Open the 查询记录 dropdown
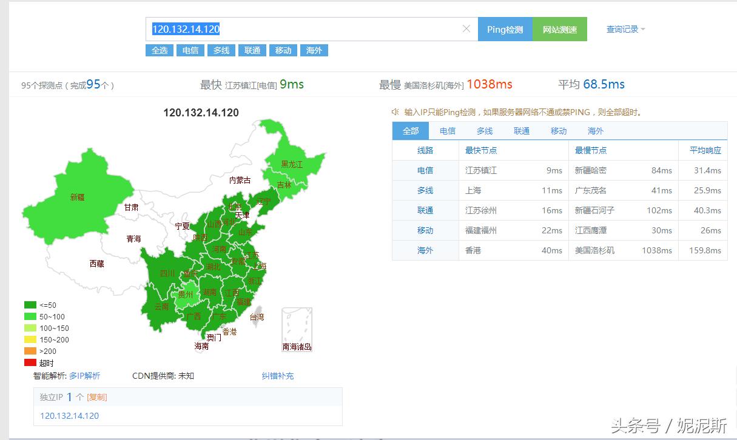Image resolution: width=737 pixels, height=440 pixels. click(622, 28)
